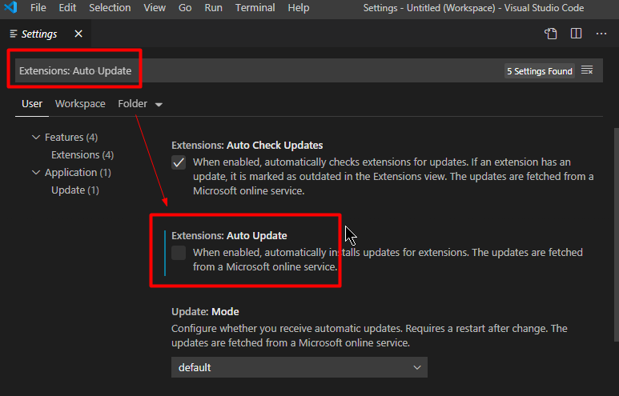Click the Extensions: Auto Check Updates title
The width and height of the screenshot is (619, 396).
point(247,145)
